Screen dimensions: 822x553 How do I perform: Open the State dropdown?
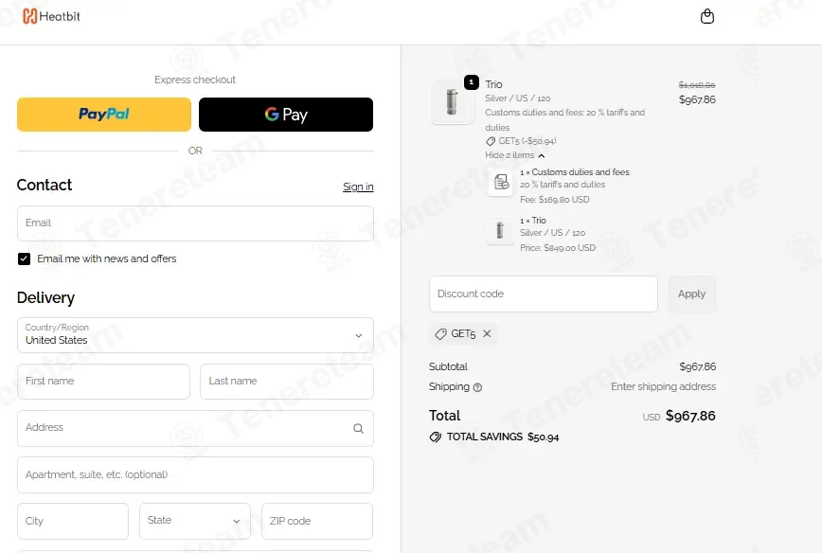click(195, 521)
